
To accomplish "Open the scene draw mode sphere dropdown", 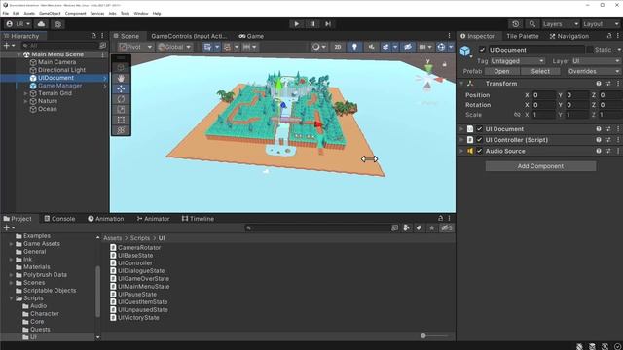I will [x=319, y=47].
